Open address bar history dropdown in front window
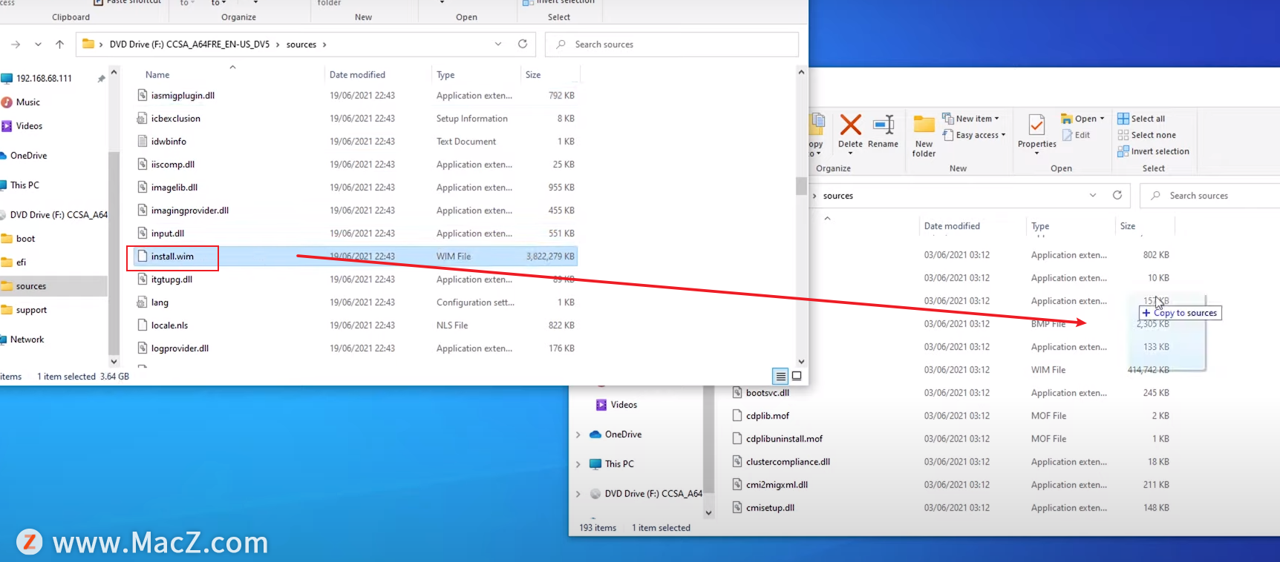 [x=498, y=44]
